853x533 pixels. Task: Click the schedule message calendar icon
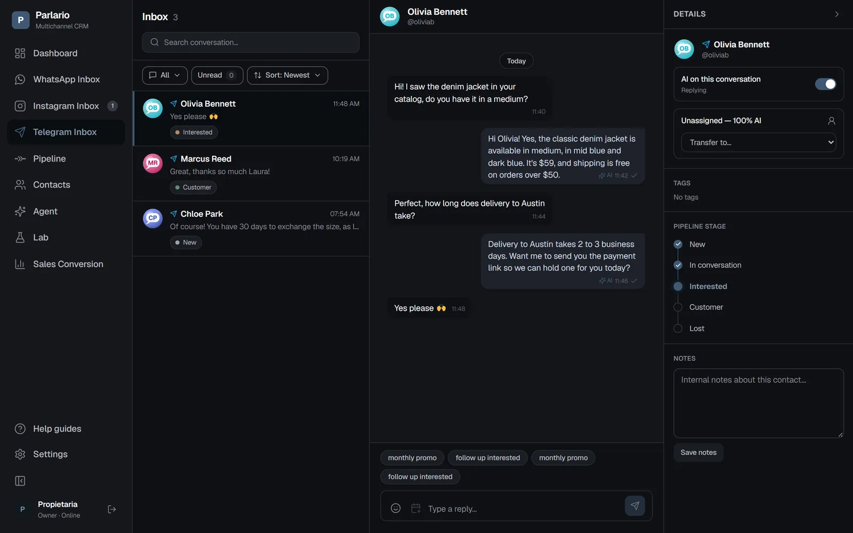(x=416, y=508)
